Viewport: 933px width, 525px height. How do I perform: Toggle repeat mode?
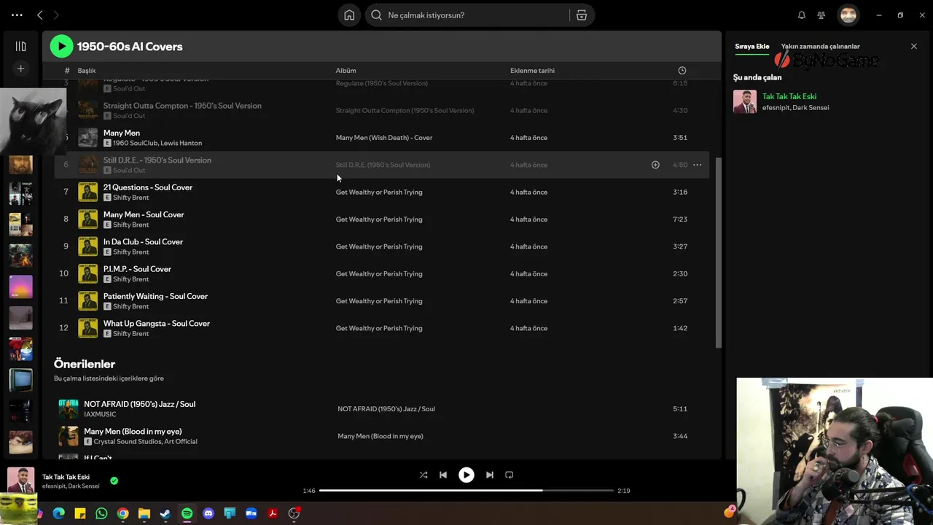point(510,475)
